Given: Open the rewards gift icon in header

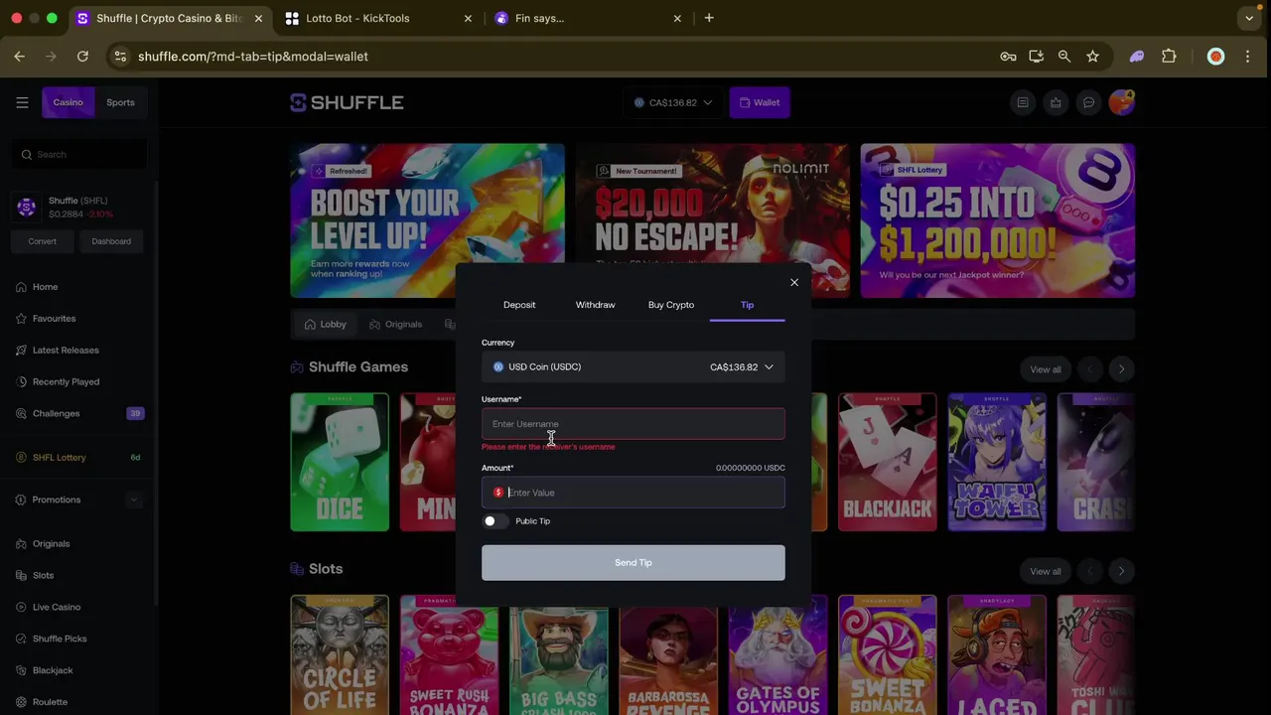Looking at the screenshot, I should (x=1056, y=102).
